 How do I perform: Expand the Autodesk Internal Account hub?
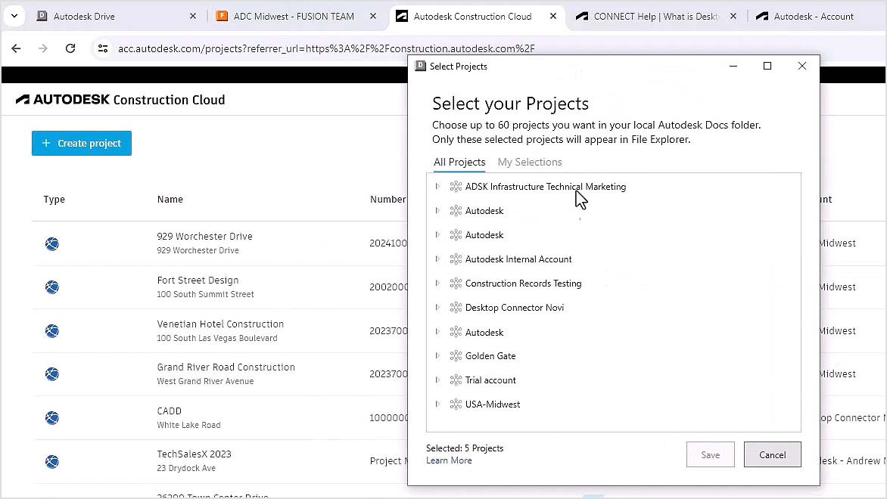pyautogui.click(x=437, y=259)
